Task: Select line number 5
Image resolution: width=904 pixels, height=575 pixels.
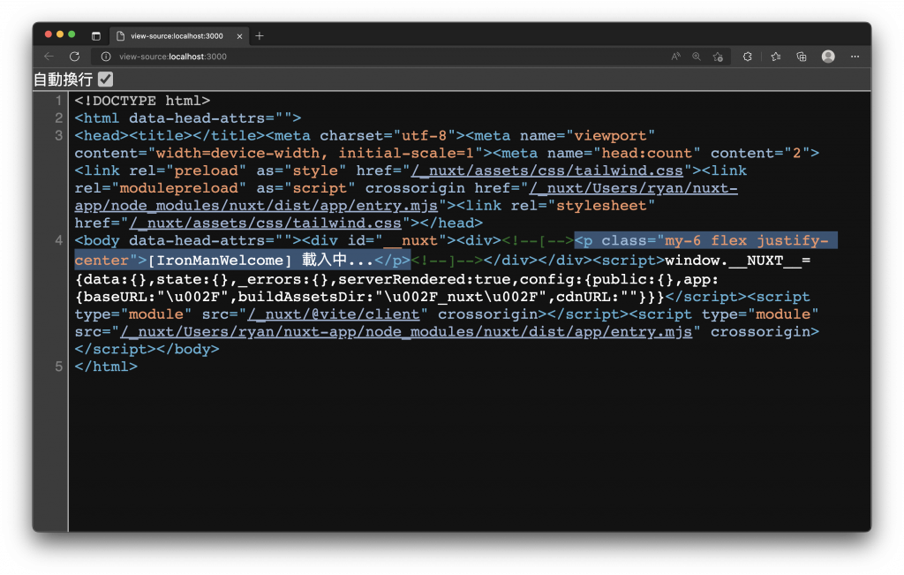Action: click(x=59, y=367)
